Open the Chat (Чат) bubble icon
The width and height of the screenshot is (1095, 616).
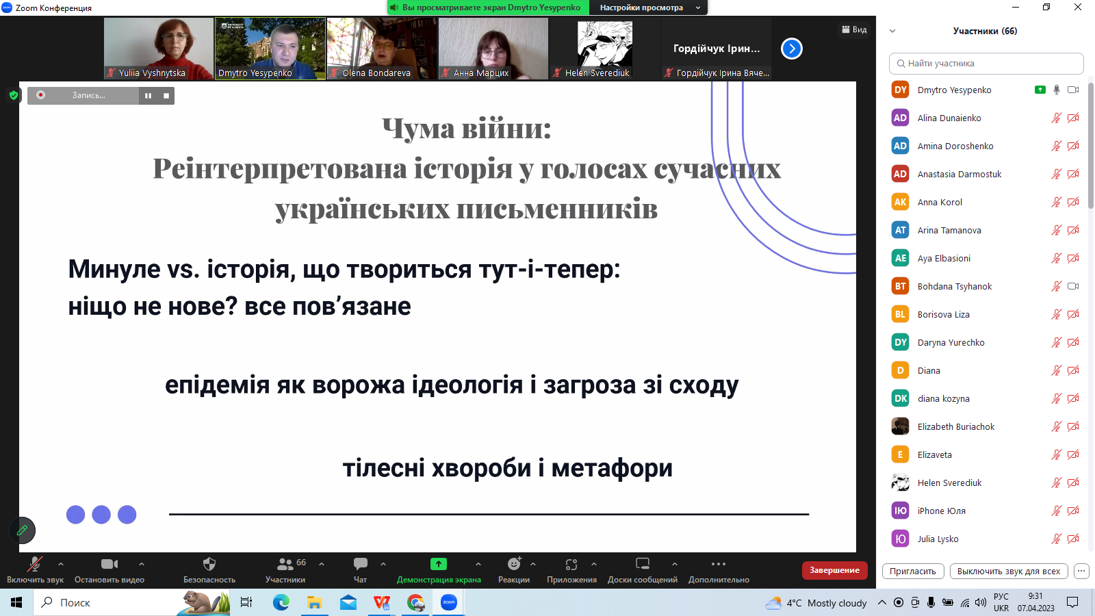(x=360, y=564)
